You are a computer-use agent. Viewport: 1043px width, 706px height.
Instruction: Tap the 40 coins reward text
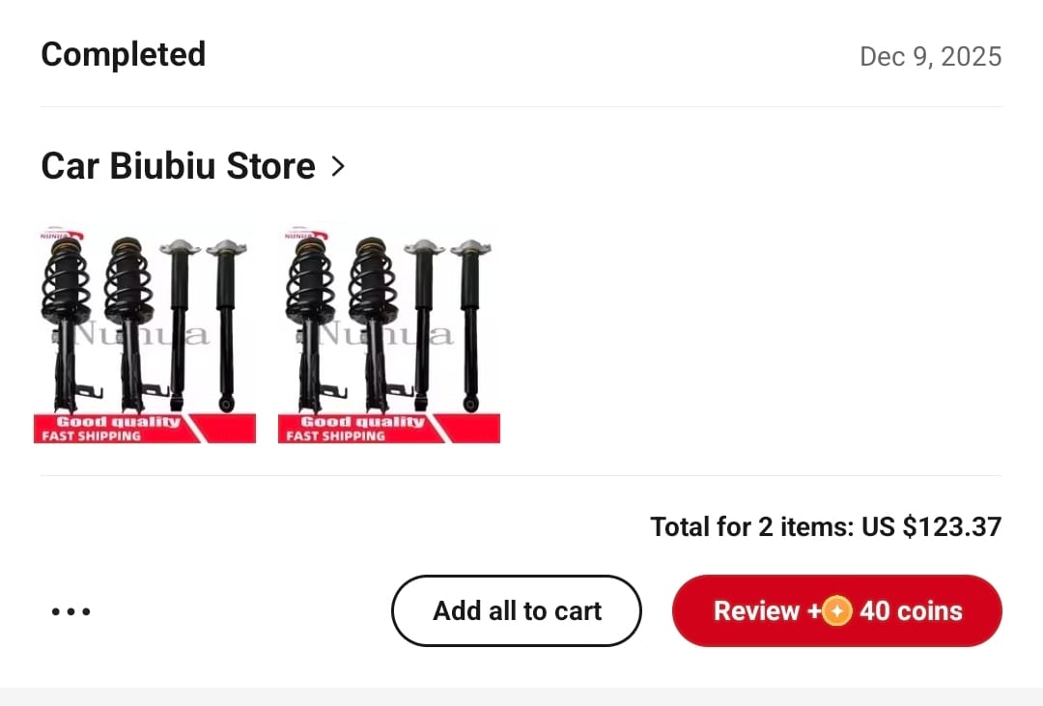(911, 611)
